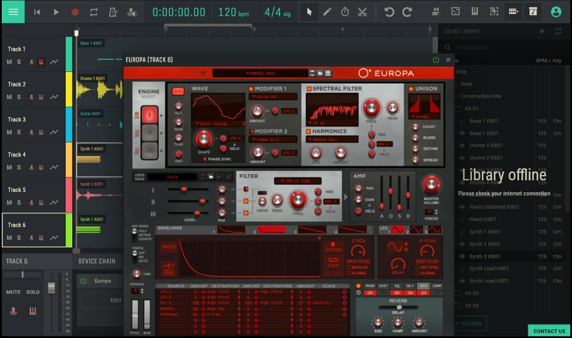Screen dimensions: 572x338
Task: Open the Unison Normal mode dropdown
Action: point(425,117)
